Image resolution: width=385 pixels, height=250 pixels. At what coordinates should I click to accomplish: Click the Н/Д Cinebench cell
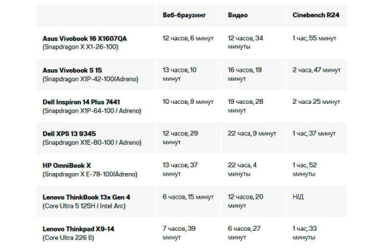(x=298, y=197)
